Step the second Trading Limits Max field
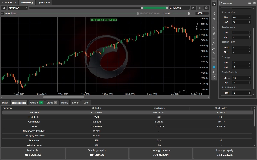This screenshot has height=160, width=257. click(x=250, y=37)
